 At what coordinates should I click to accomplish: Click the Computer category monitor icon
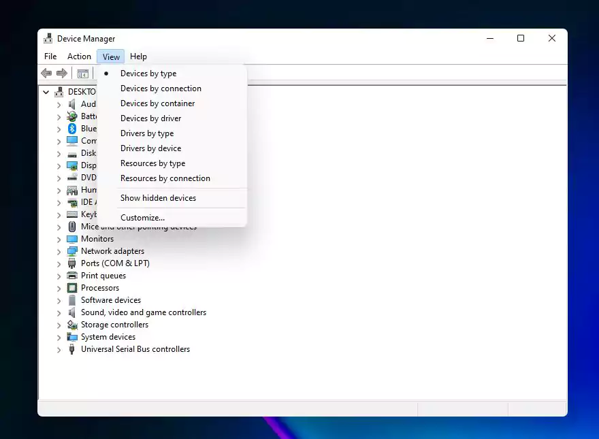point(72,141)
